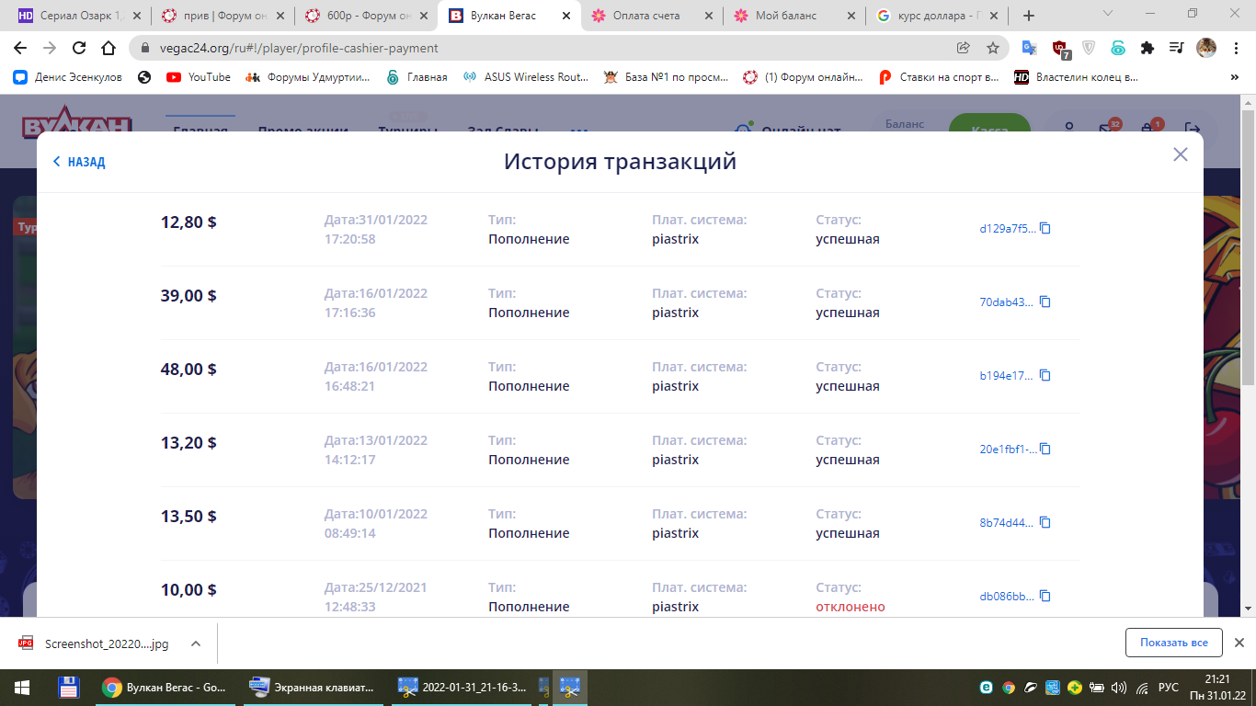This screenshot has width=1256, height=706.
Task: Open transaction link 20e1fbf1
Action: (1008, 450)
